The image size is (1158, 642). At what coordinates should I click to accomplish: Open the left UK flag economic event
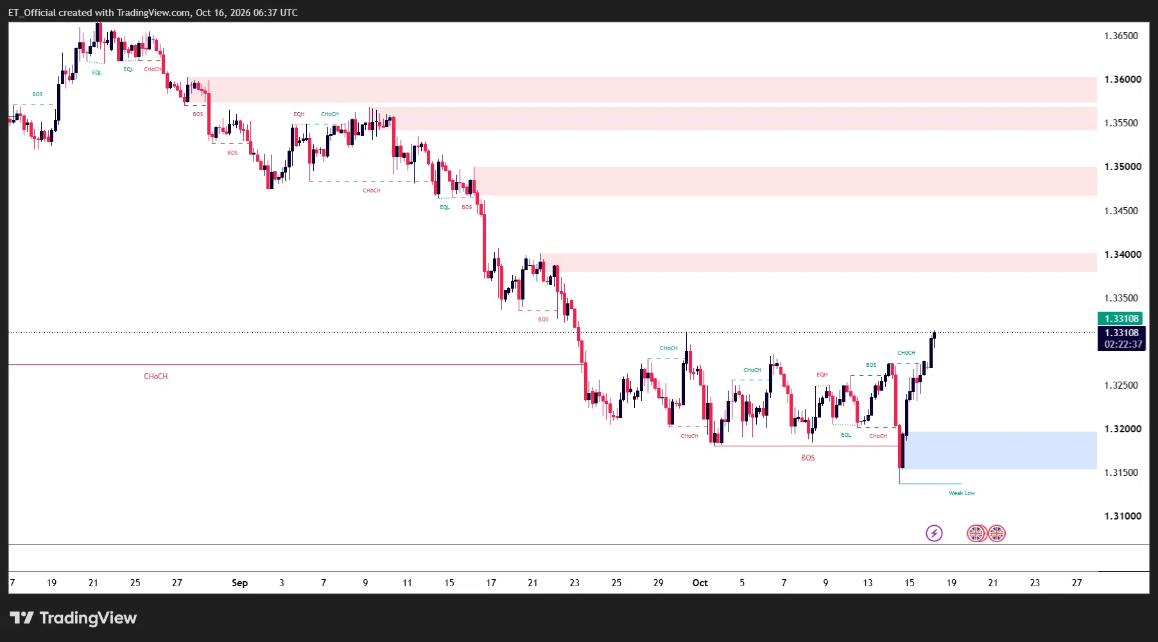(x=976, y=533)
